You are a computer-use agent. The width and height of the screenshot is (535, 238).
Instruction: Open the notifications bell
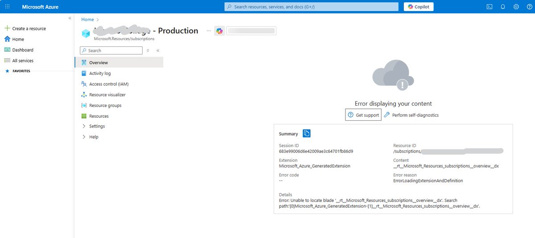tap(503, 7)
